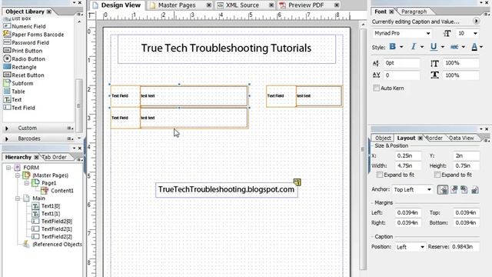Choose the Text object in library
The width and height of the screenshot is (492, 277).
pyautogui.click(x=12, y=99)
